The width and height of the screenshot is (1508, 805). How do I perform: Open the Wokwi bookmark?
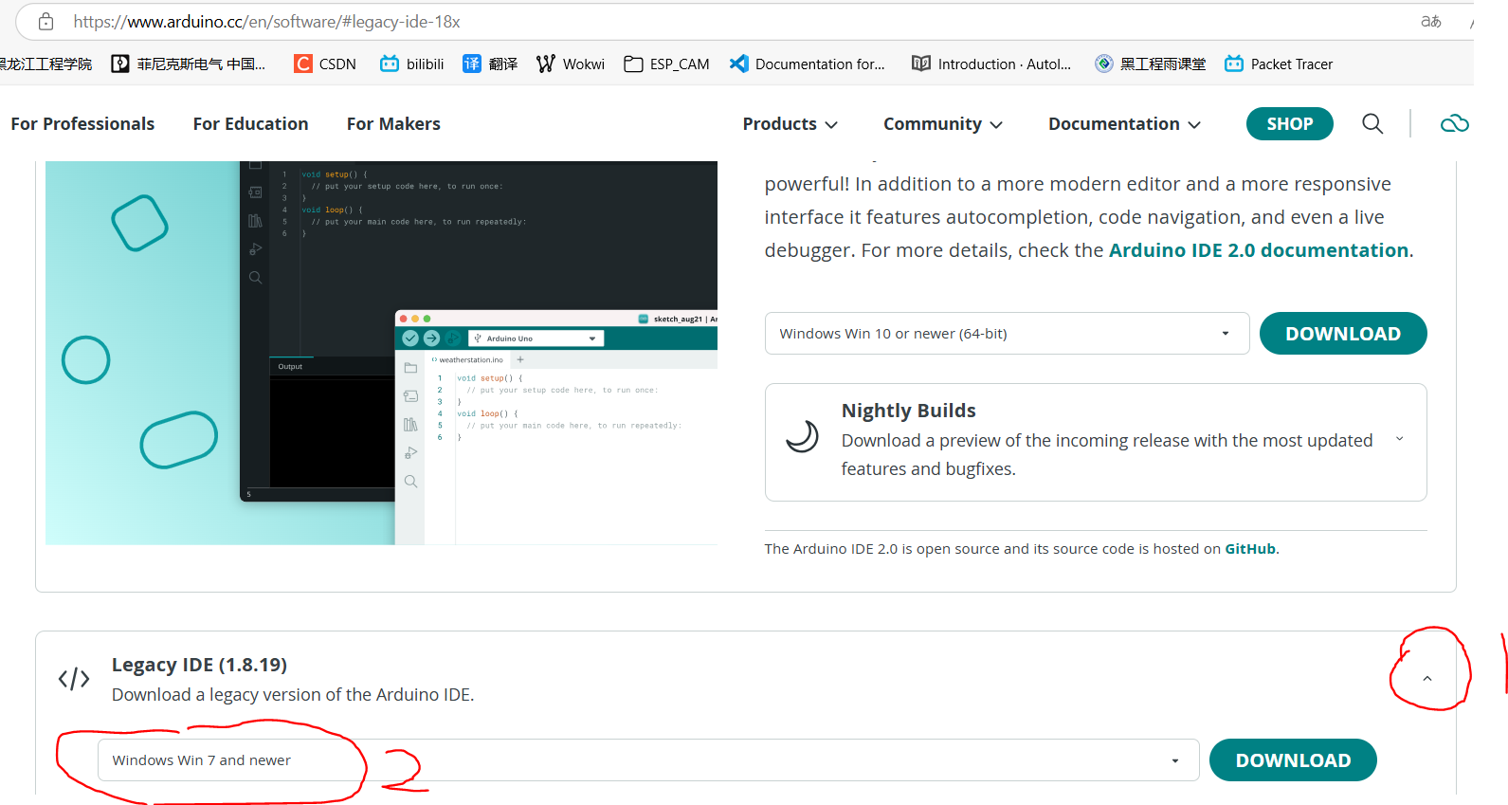coord(571,64)
